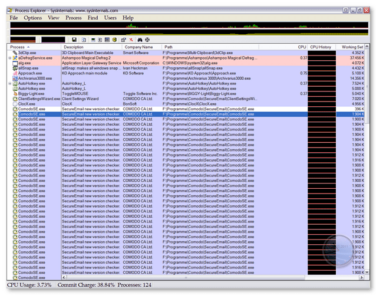The image size is (376, 295).
Task: Select the alg.exe process name
Action: [x=25, y=63]
